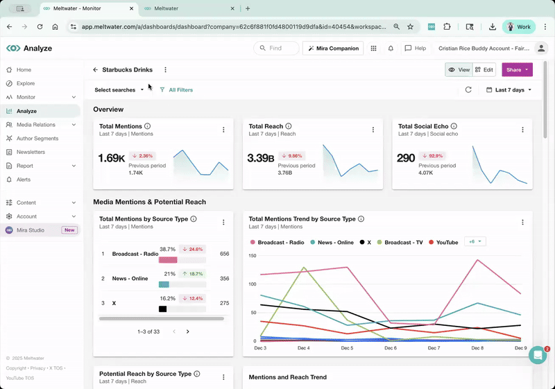Expand the +6 more legend sources dropdown
Viewport: 555px width, 389px height.
click(x=475, y=241)
